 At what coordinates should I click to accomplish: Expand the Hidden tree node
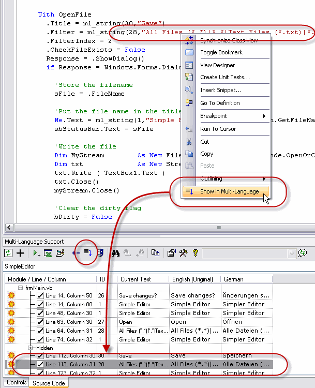pos(31,348)
